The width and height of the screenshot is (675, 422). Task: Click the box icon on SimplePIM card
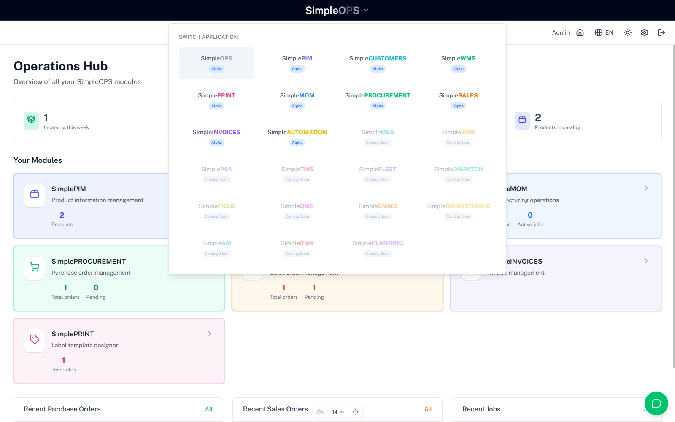34,195
